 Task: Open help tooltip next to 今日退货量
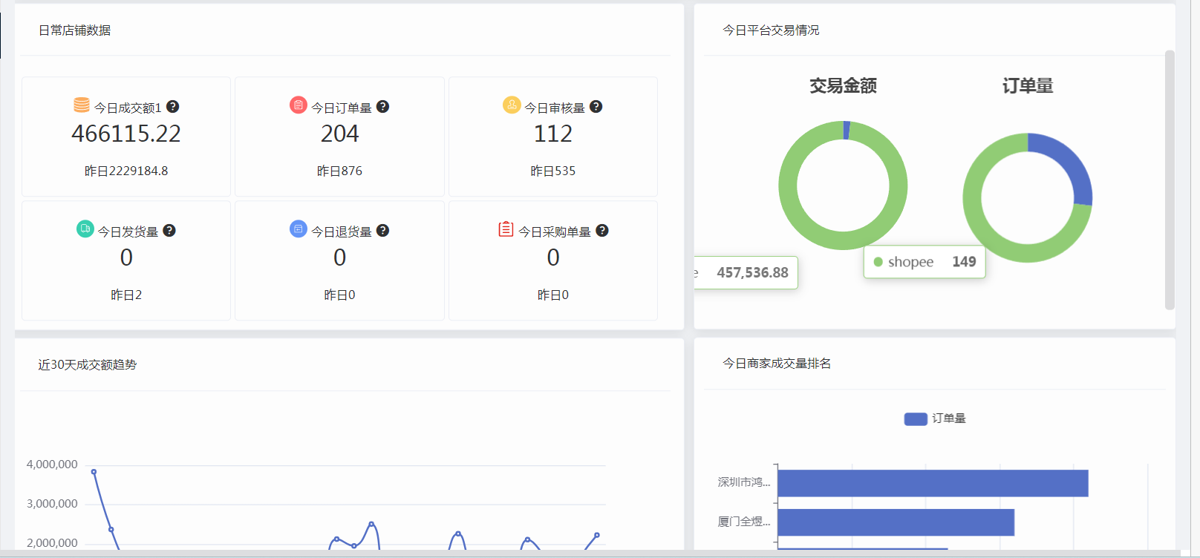coord(382,231)
